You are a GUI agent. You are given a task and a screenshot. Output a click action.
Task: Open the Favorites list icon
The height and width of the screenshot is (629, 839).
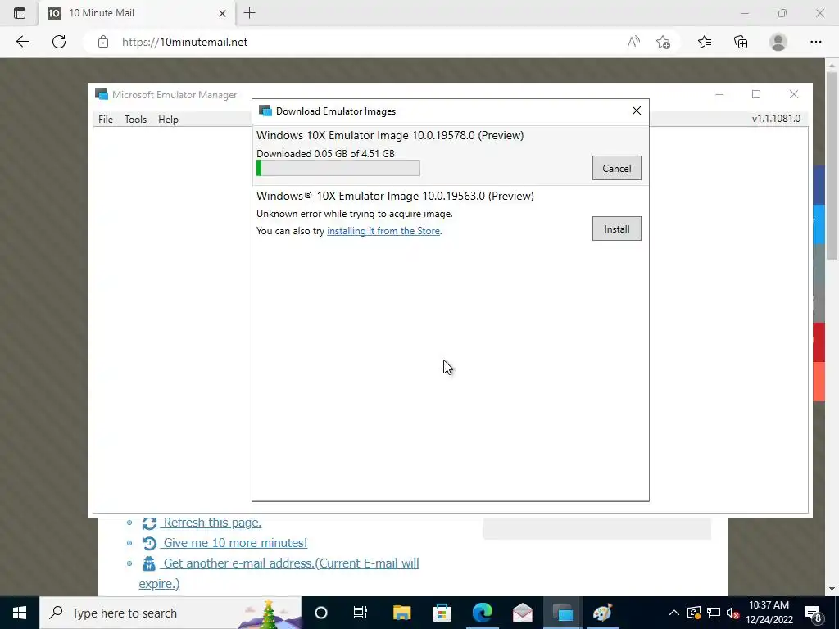pos(705,42)
